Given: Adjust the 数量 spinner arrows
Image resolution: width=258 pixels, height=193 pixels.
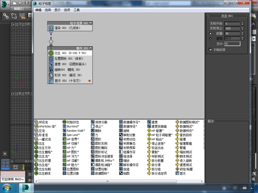Looking at the screenshot, I should pos(243,33).
